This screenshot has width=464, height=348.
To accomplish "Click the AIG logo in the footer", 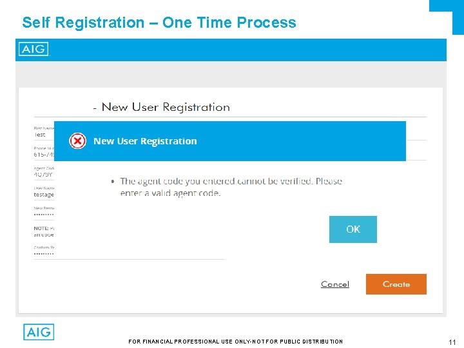I will pos(39,332).
